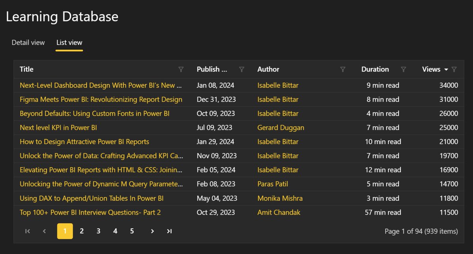Select the May 04, 2023 date cell
Screen dimensions: 473x254
pyautogui.click(x=217, y=198)
